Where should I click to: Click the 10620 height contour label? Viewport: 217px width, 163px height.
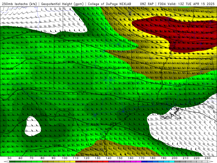click(x=33, y=31)
